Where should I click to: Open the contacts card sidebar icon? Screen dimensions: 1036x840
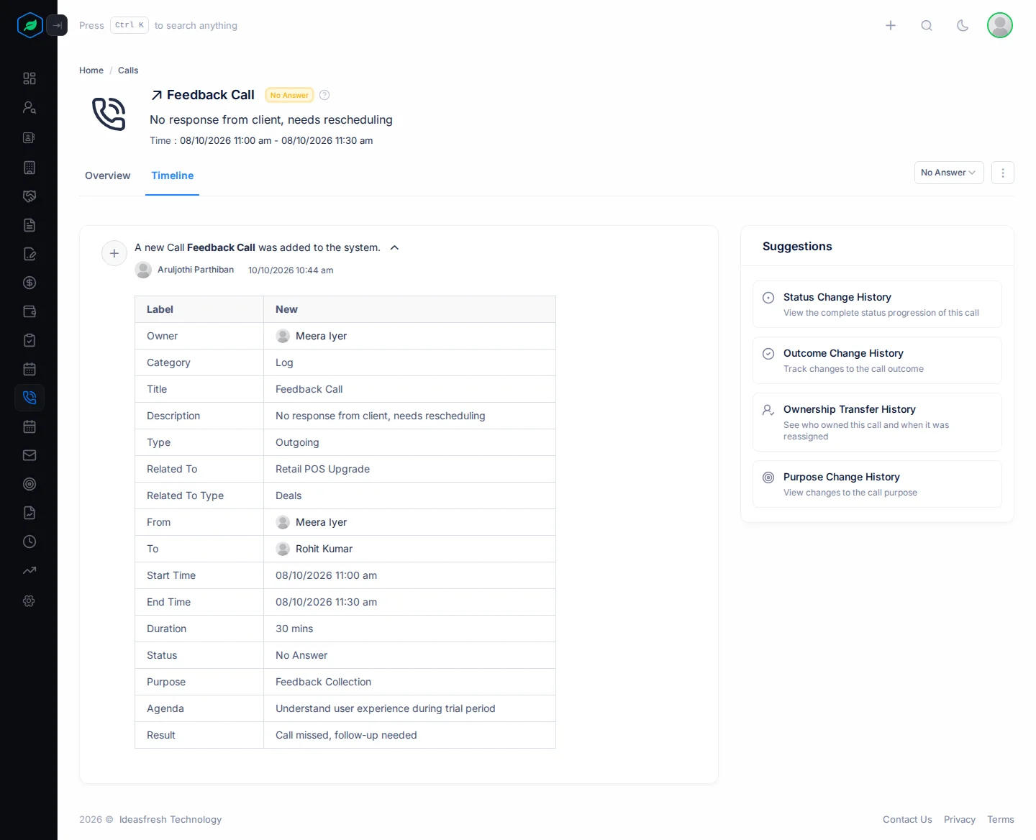29,137
